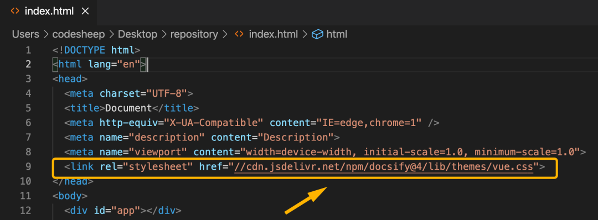598x220 pixels.
Task: Click the html symbol breadcrumb
Action: [x=337, y=34]
